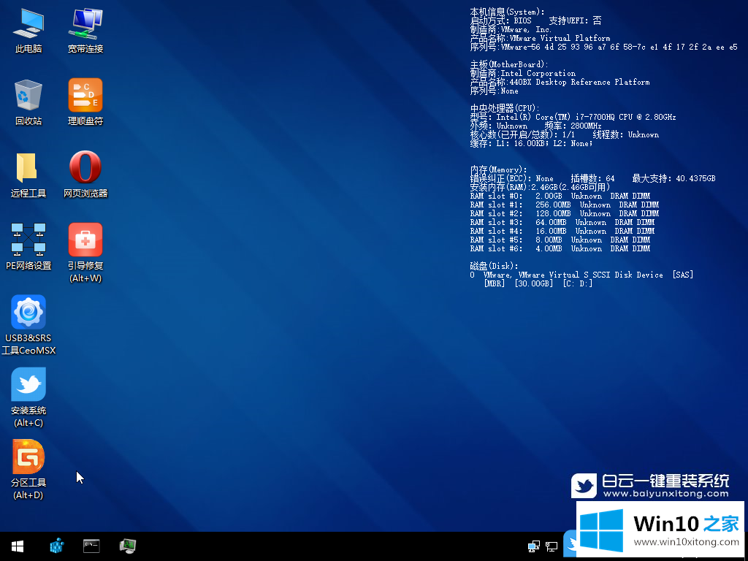Click the 制造商: Intel Corporation line
Image resolution: width=748 pixels, height=561 pixels.
pos(523,74)
